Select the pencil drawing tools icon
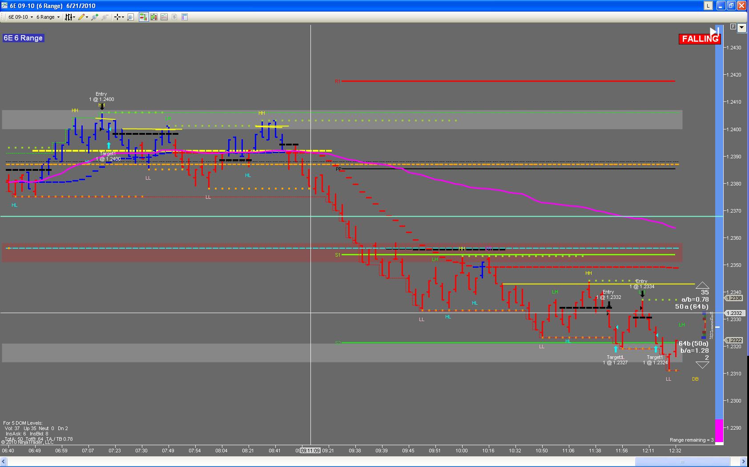749x467 pixels. [x=81, y=17]
